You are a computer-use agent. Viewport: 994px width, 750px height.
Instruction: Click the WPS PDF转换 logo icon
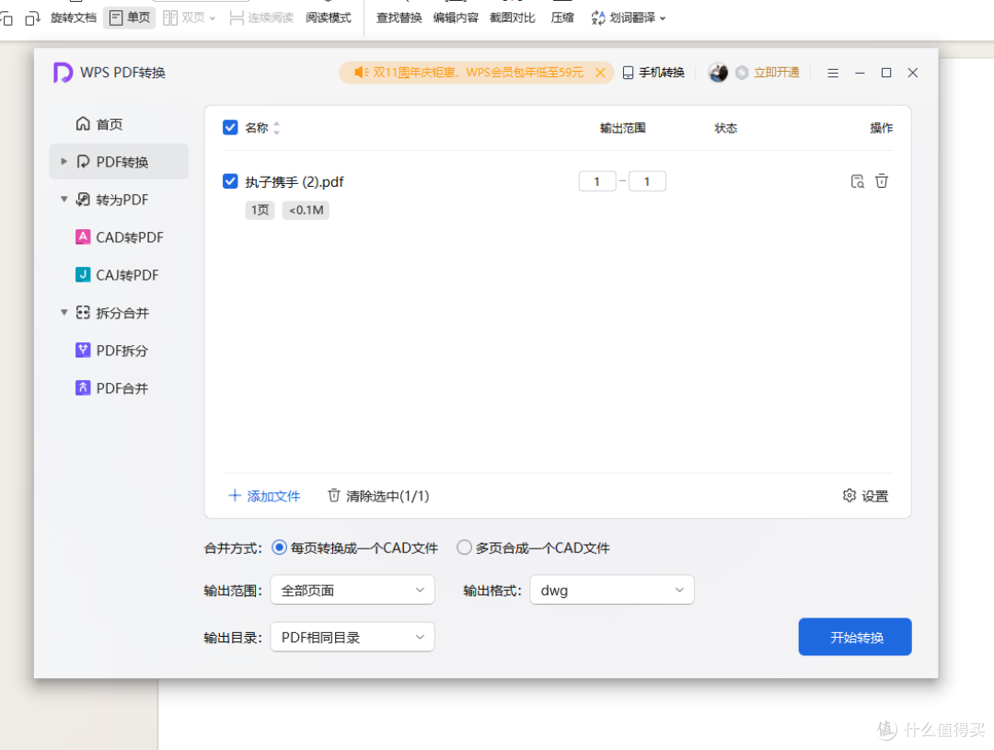[x=63, y=73]
